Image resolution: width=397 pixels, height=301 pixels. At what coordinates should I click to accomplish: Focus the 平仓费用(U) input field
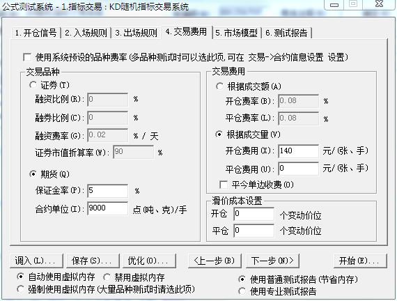[298, 169]
